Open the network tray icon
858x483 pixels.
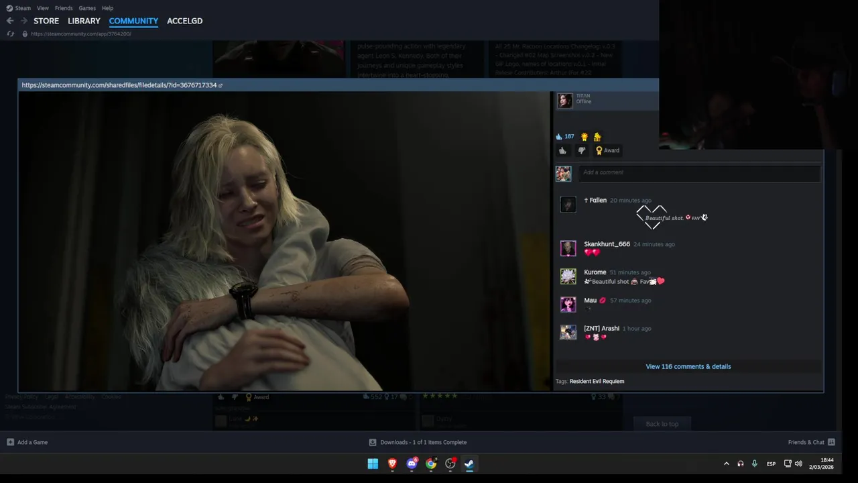point(788,464)
